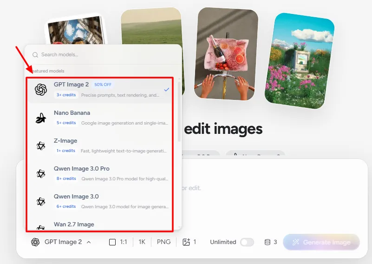
Task: Select the GPT Image 2 model row
Action: click(x=100, y=90)
